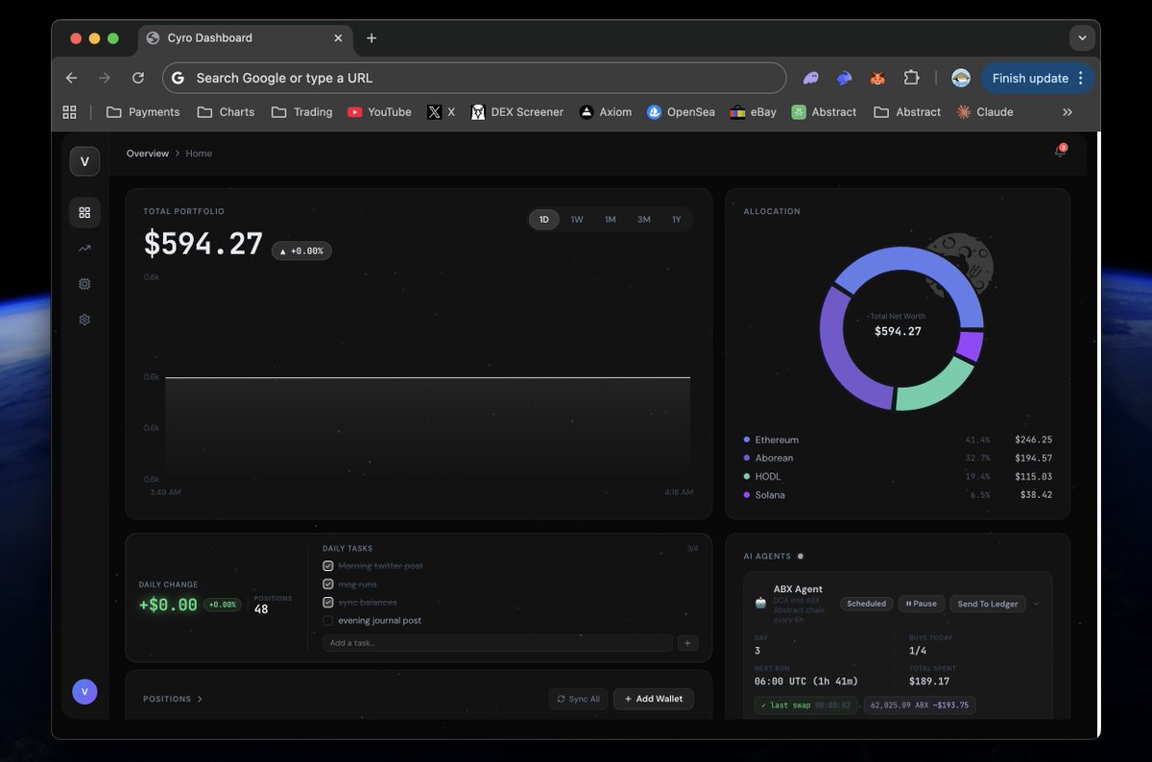Uncheck the sync balances task
1152x762 pixels.
(328, 603)
